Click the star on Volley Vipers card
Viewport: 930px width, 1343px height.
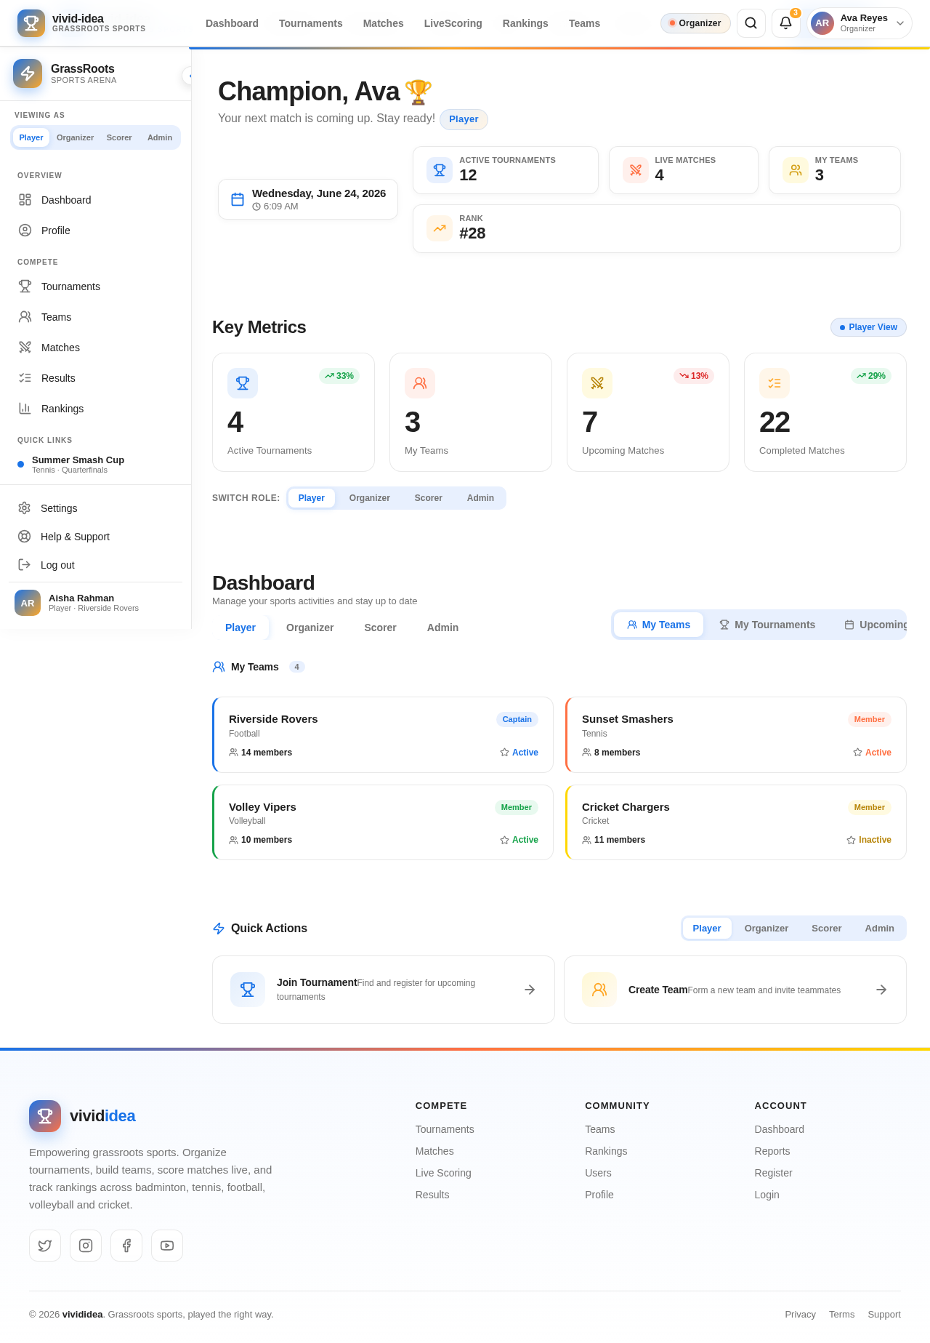pos(504,840)
